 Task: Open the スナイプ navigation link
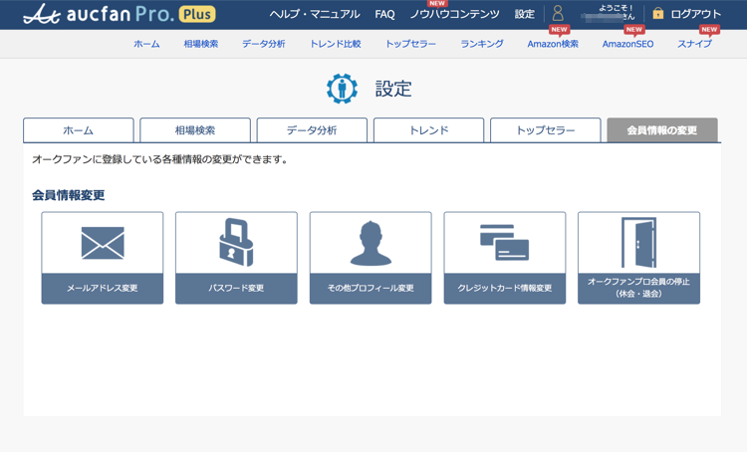(694, 44)
